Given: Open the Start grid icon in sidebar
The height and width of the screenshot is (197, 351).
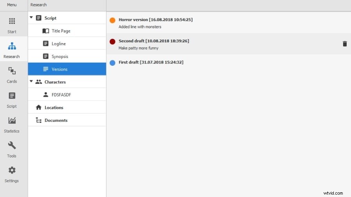Looking at the screenshot, I should pyautogui.click(x=12, y=21).
